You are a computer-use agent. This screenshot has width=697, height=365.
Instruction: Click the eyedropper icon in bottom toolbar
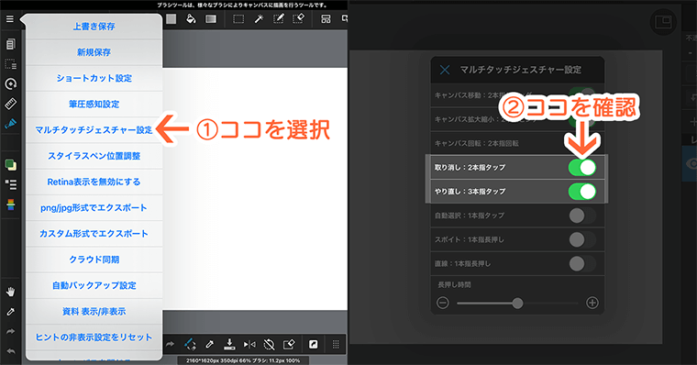(209, 345)
